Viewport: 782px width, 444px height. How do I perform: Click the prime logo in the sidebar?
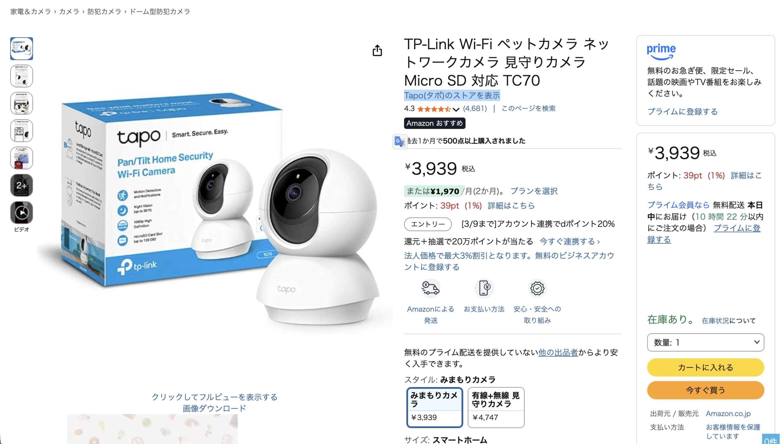pyautogui.click(x=661, y=52)
